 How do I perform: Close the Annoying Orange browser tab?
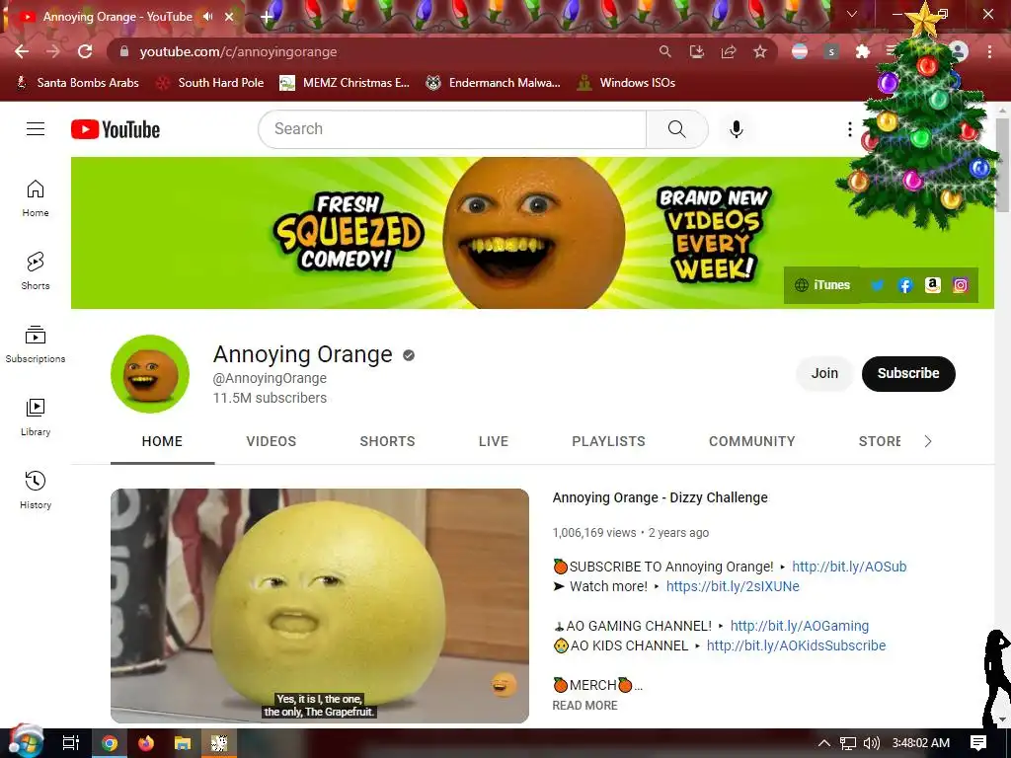click(229, 17)
